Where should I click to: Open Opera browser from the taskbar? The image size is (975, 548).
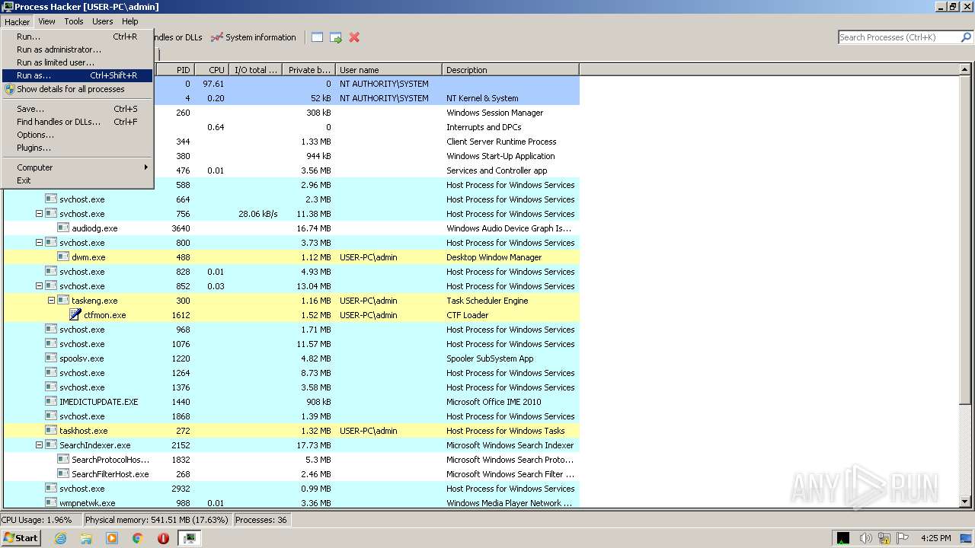[163, 538]
